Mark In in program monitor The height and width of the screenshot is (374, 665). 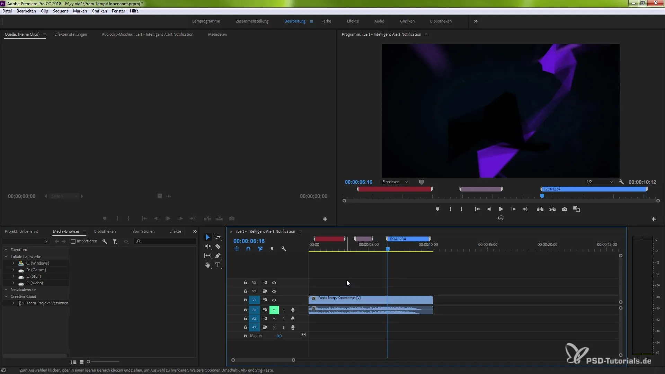[x=450, y=209]
